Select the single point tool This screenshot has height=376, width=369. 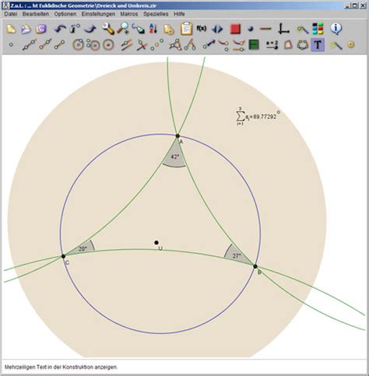coord(11,44)
